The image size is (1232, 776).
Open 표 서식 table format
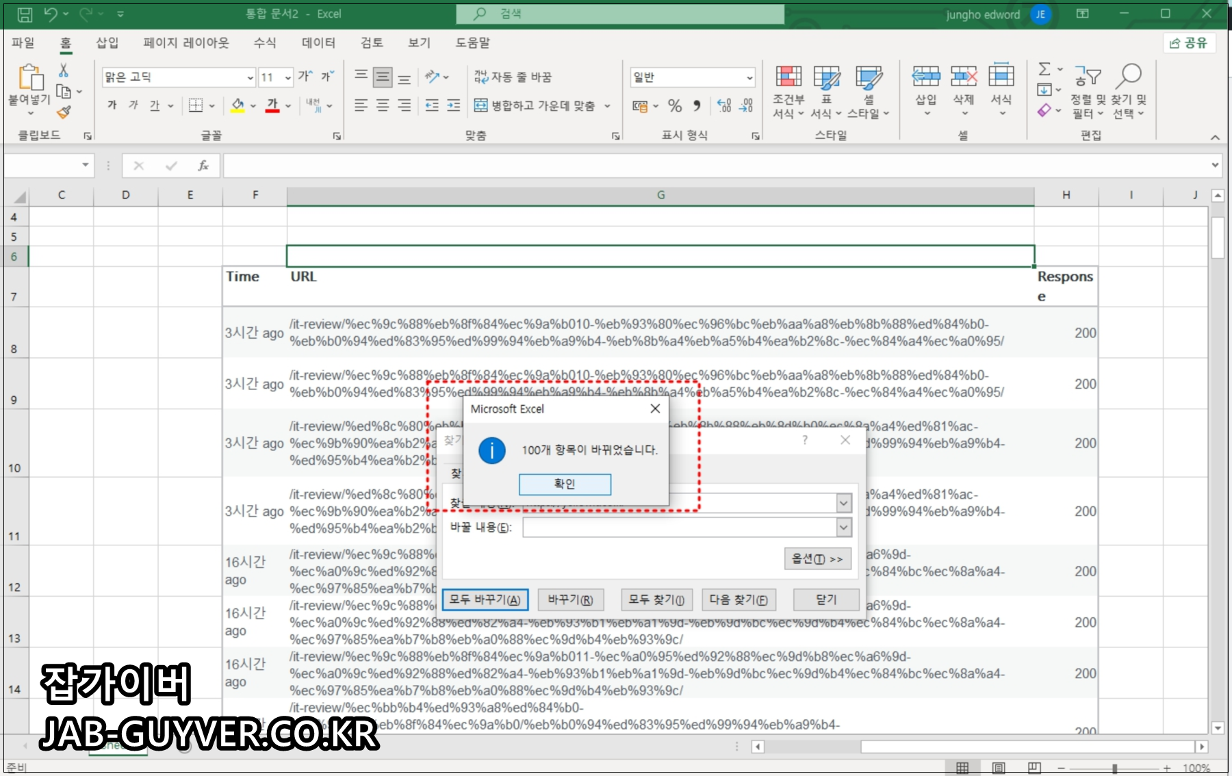[x=826, y=92]
